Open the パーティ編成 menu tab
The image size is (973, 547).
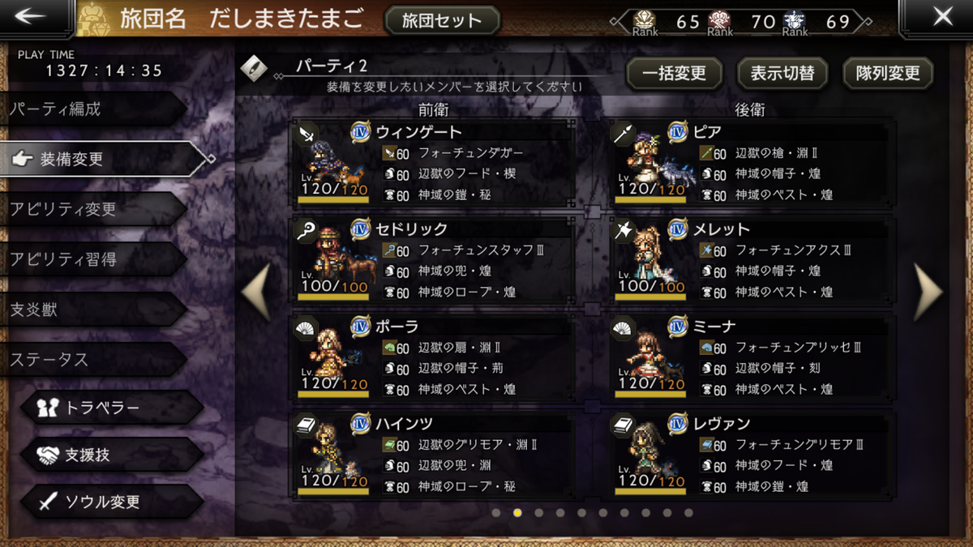(x=93, y=109)
